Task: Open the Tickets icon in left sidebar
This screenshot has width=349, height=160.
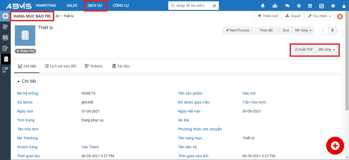Action: click(5, 27)
